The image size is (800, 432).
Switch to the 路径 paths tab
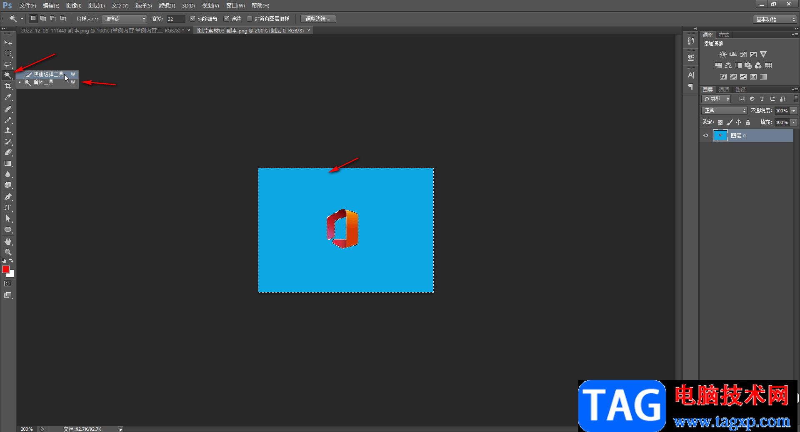point(740,89)
